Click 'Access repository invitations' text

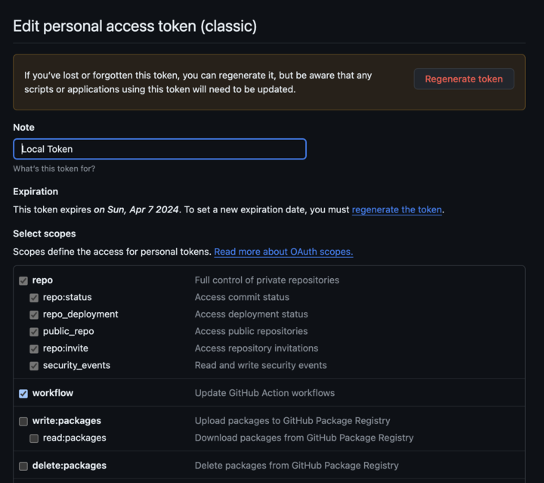256,348
